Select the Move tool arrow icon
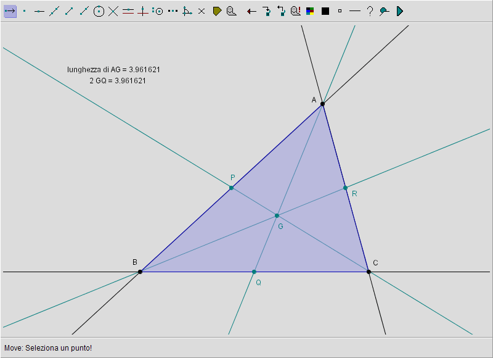Image resolution: width=493 pixels, height=358 pixels. [x=10, y=11]
